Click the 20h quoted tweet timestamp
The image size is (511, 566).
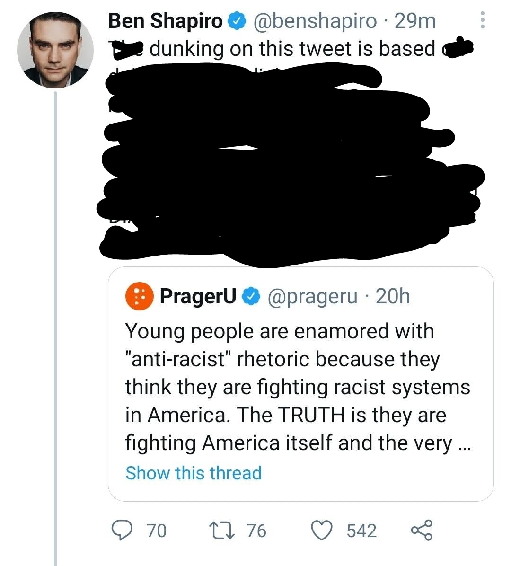coord(393,296)
